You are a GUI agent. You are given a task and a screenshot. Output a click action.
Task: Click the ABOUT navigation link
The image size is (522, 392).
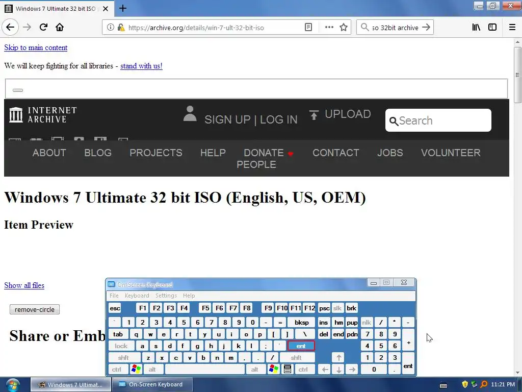coord(49,153)
